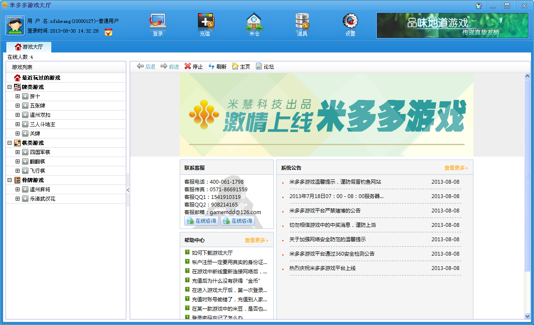Click the 刷新 refresh toolbar button
Image resolution: width=534 pixels, height=325 pixels.
tap(217, 66)
